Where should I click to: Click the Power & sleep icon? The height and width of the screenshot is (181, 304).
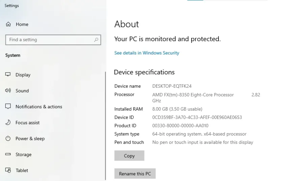coord(8,139)
